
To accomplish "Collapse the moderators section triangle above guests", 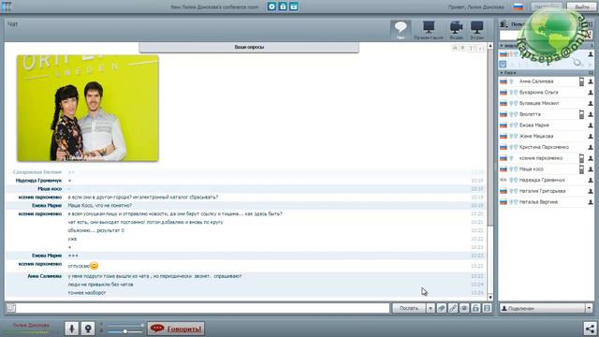I will click(x=502, y=46).
